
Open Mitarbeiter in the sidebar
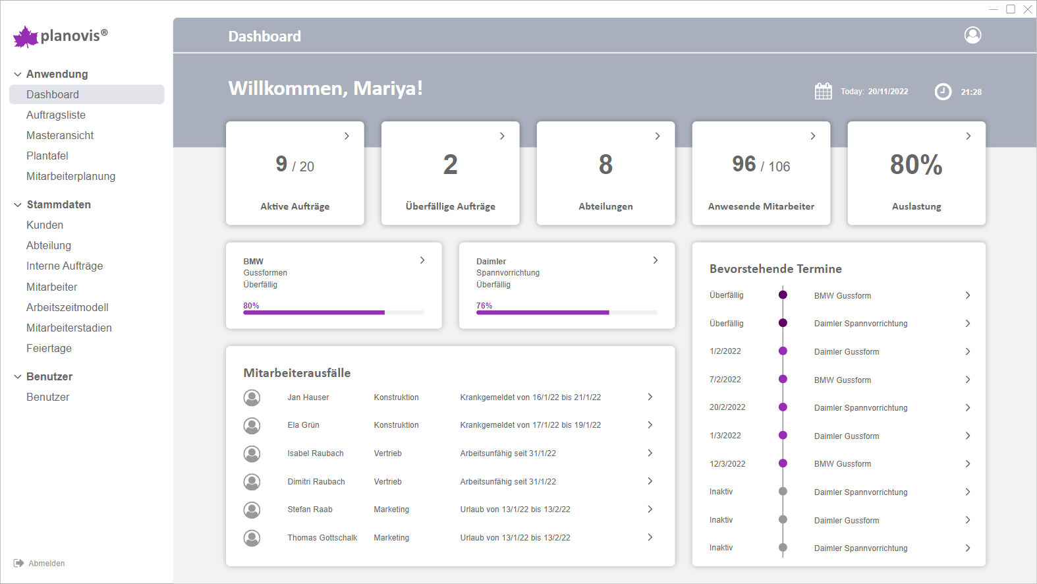click(x=52, y=287)
